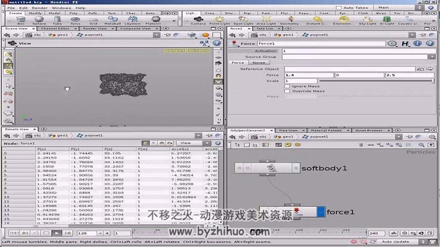Image resolution: width=440 pixels, height=247 pixels.
Task: Add a Caustic Light from the shelf
Action: [x=407, y=20]
